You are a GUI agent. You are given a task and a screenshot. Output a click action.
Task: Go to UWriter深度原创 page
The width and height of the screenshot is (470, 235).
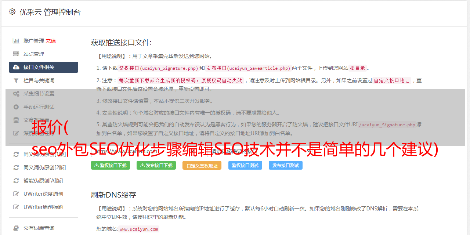tap(43, 194)
